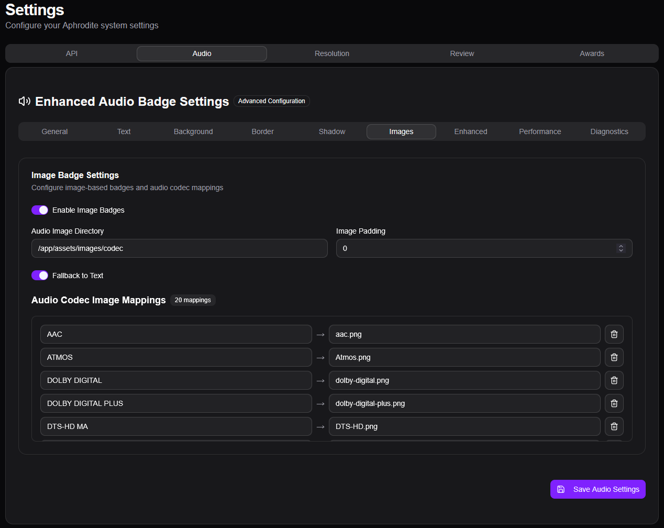664x528 pixels.
Task: Select the Border sub-tab
Action: click(263, 131)
